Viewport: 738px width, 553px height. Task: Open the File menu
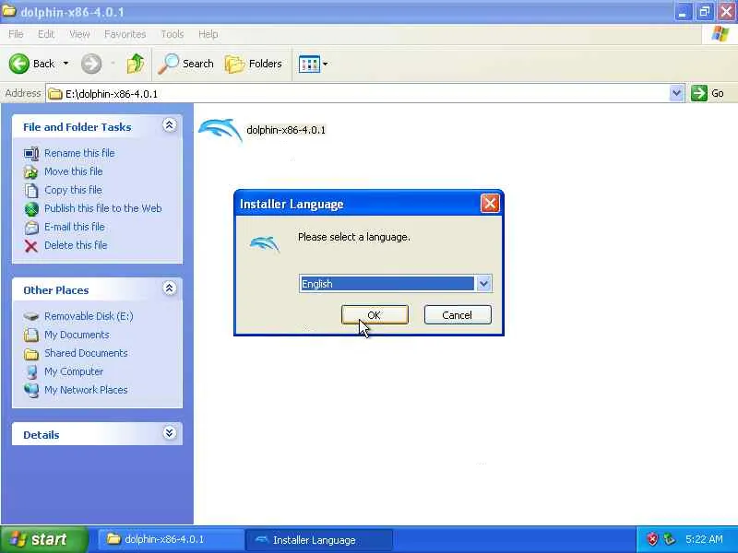16,34
